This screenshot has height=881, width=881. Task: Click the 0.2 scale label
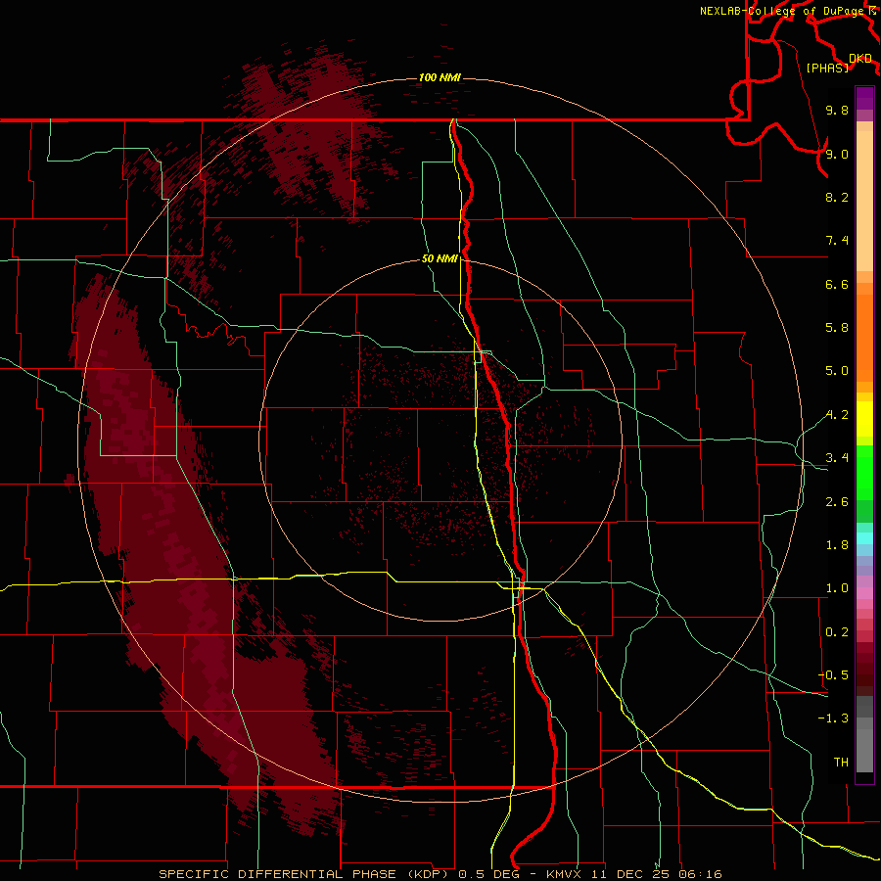point(837,632)
